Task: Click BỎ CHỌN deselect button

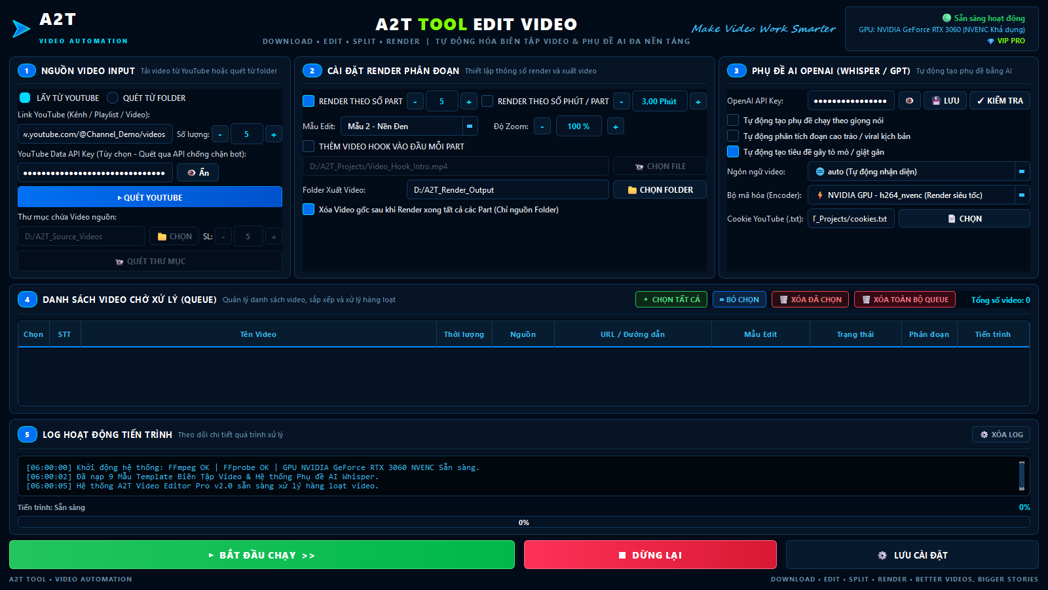Action: (x=739, y=300)
